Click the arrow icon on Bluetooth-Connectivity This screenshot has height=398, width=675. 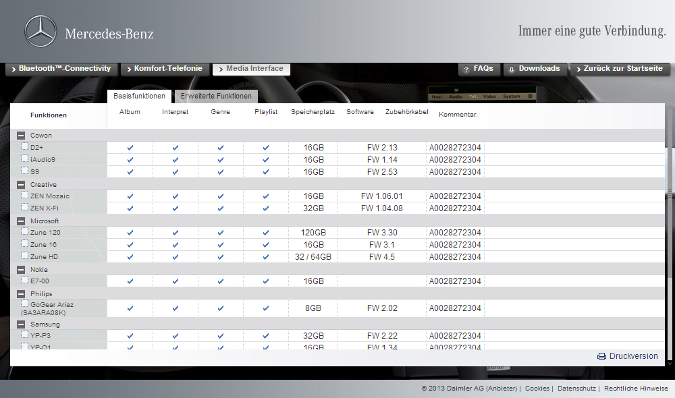coord(13,69)
